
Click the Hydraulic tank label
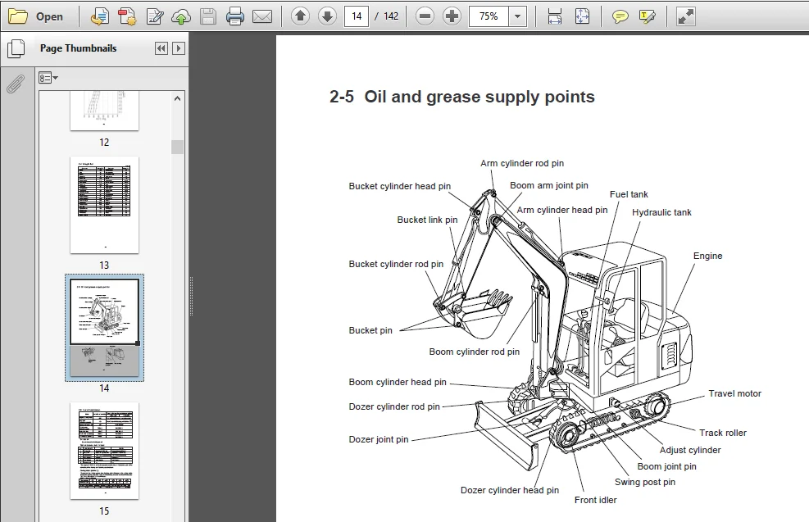point(661,212)
